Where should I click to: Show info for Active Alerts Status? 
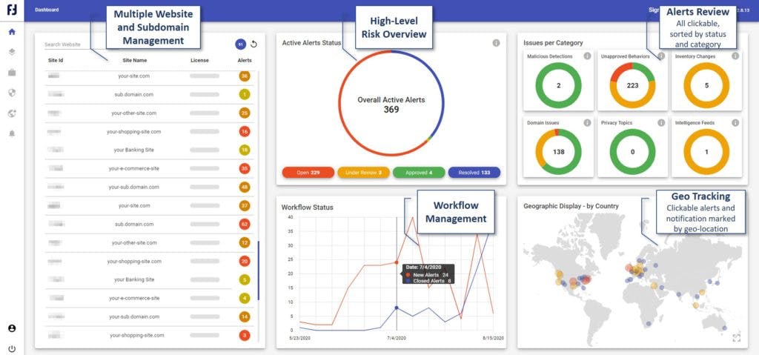[x=496, y=43]
